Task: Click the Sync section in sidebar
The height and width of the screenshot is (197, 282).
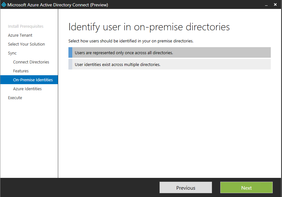Action: coord(12,53)
